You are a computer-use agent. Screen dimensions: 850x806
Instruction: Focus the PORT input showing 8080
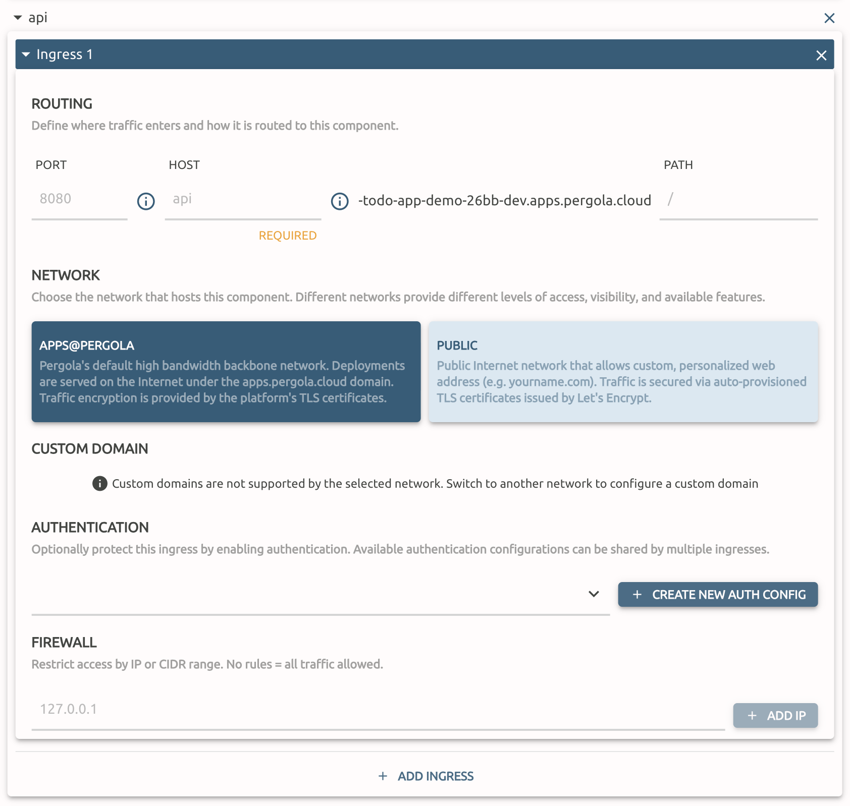79,200
